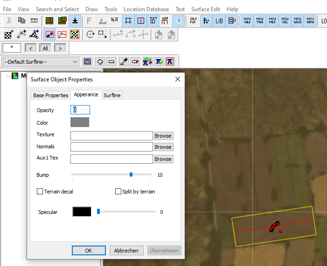The width and height of the screenshot is (327, 266).
Task: Toggle the LIB toolbar button
Action: coord(219,21)
